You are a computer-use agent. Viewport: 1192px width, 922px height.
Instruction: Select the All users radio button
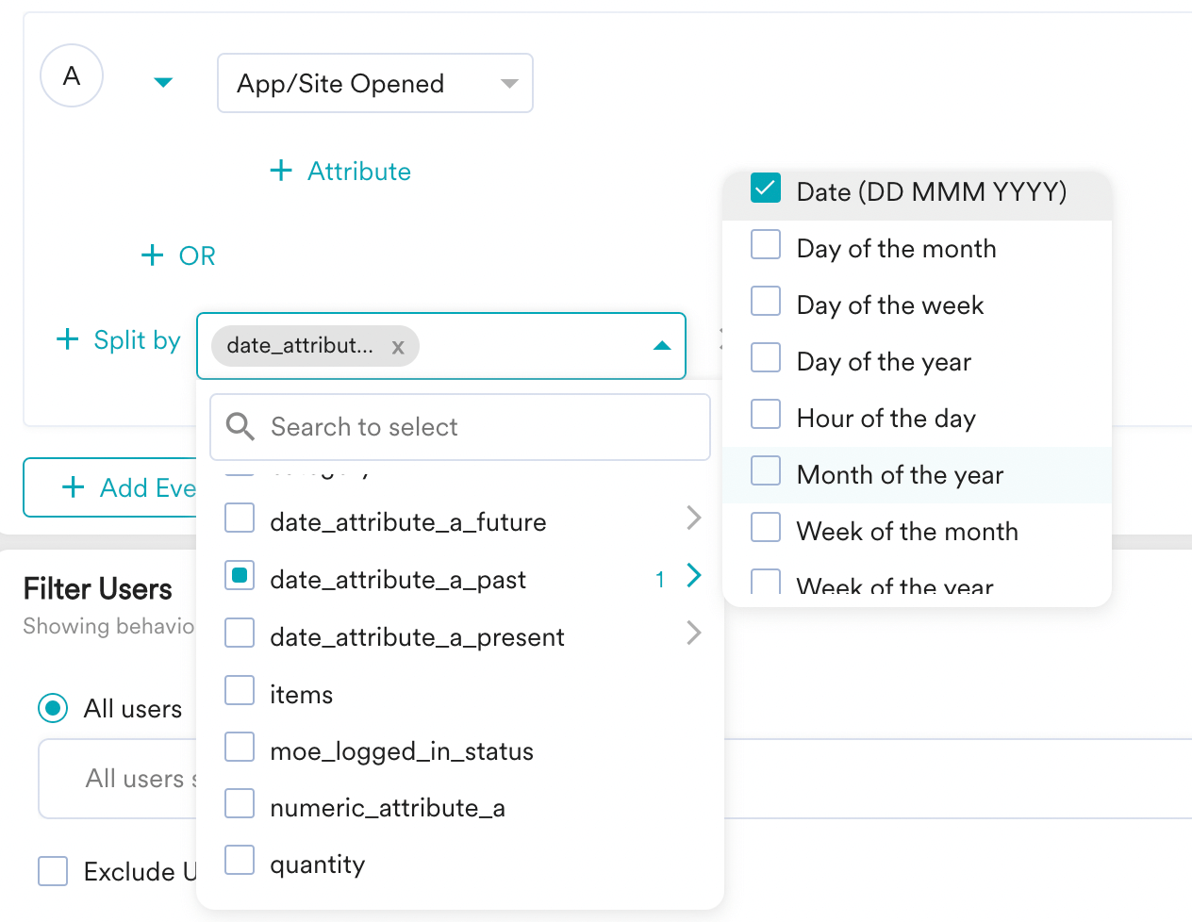[53, 708]
